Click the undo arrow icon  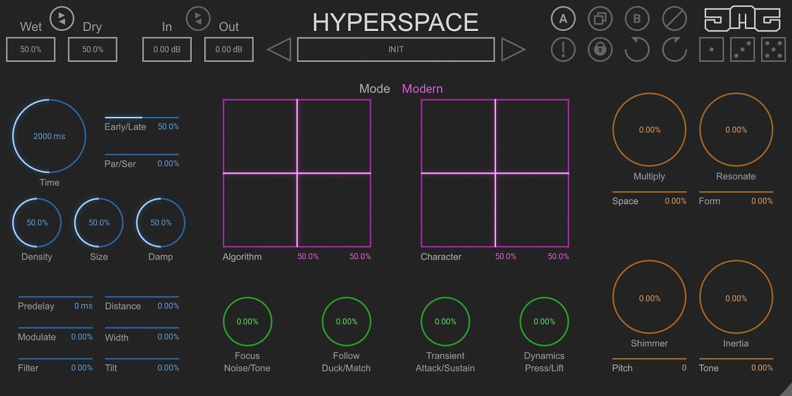click(637, 49)
